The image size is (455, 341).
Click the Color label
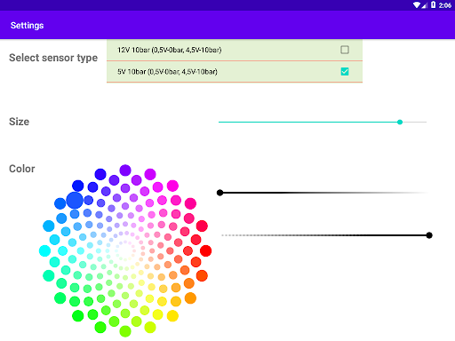(22, 169)
